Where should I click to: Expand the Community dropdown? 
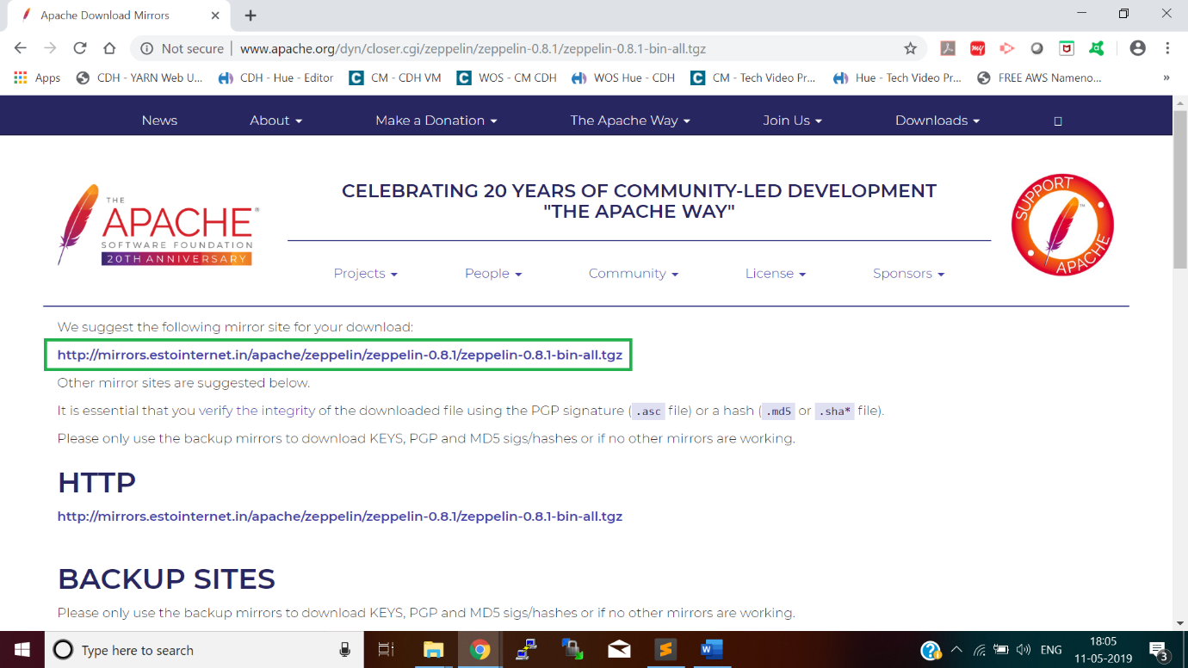pyautogui.click(x=634, y=274)
